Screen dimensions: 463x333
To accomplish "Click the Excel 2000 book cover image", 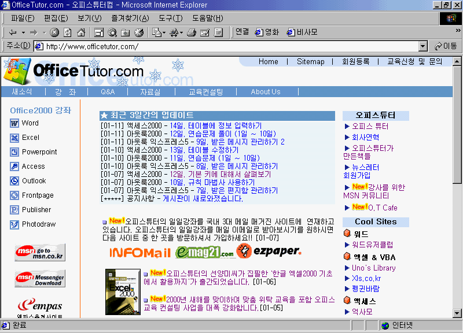I will pyautogui.click(x=123, y=292).
